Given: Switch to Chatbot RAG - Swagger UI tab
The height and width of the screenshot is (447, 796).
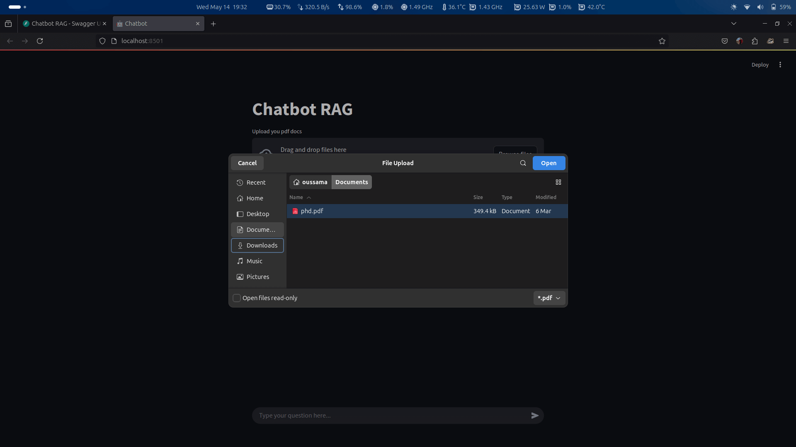Looking at the screenshot, I should pos(62,24).
